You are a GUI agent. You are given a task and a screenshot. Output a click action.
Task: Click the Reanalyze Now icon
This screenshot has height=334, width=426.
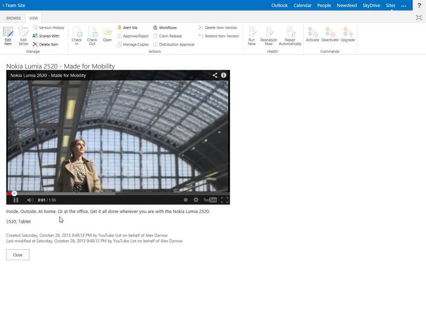268,36
